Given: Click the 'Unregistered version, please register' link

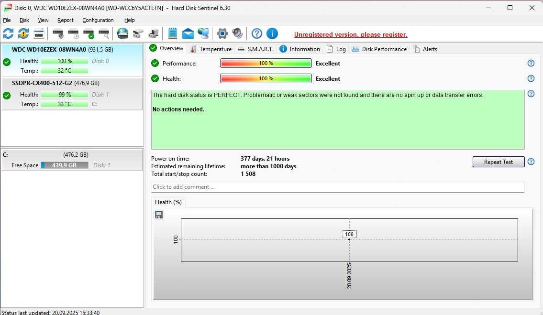Looking at the screenshot, I should click(351, 34).
